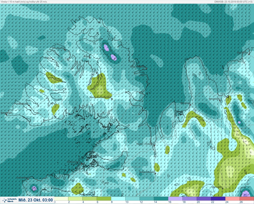
Task: Pick the light teal 10–12 m/s legend swatch
Action: pos(132,198)
